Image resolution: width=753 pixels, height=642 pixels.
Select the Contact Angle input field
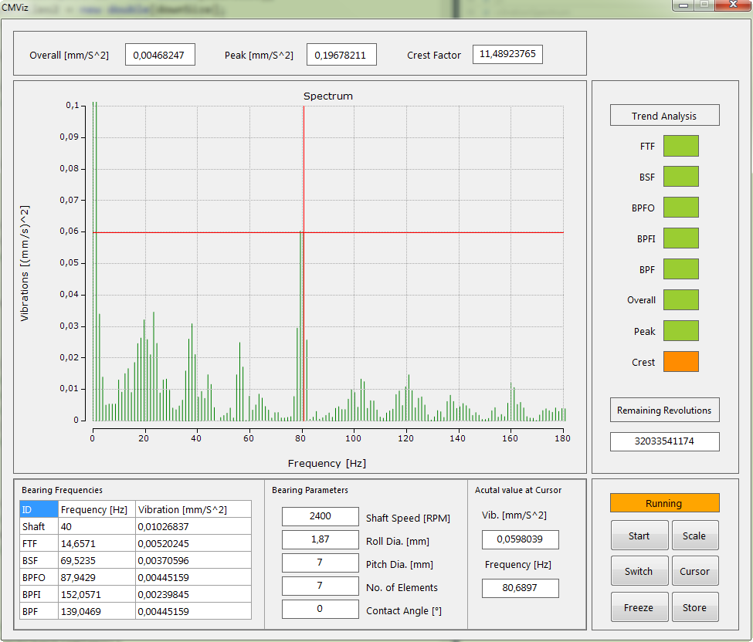[x=320, y=610]
